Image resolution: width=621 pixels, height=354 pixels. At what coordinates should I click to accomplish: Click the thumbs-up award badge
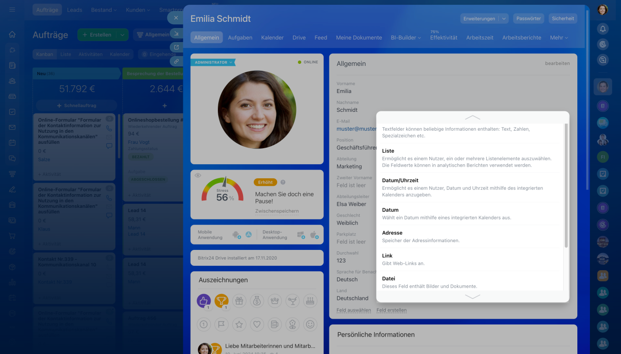click(204, 301)
